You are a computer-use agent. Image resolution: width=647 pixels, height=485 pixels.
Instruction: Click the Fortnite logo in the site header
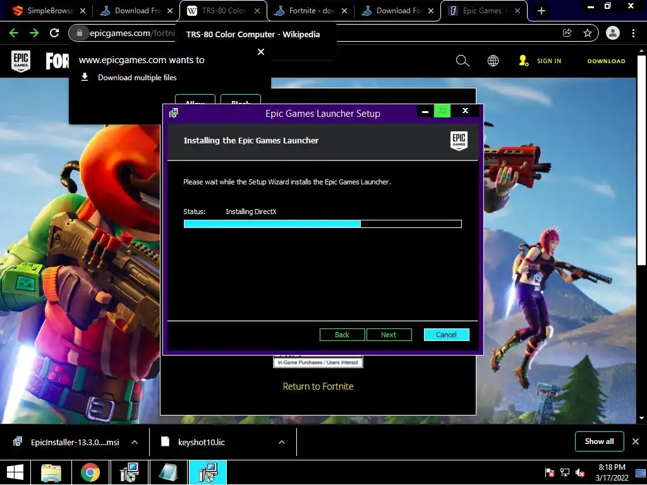tap(57, 61)
